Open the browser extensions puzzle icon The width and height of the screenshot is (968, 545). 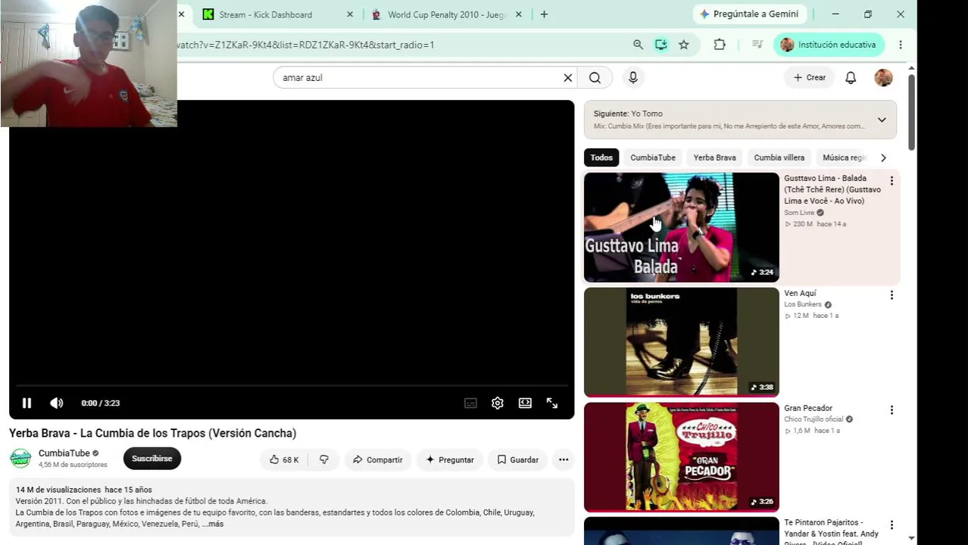(720, 45)
